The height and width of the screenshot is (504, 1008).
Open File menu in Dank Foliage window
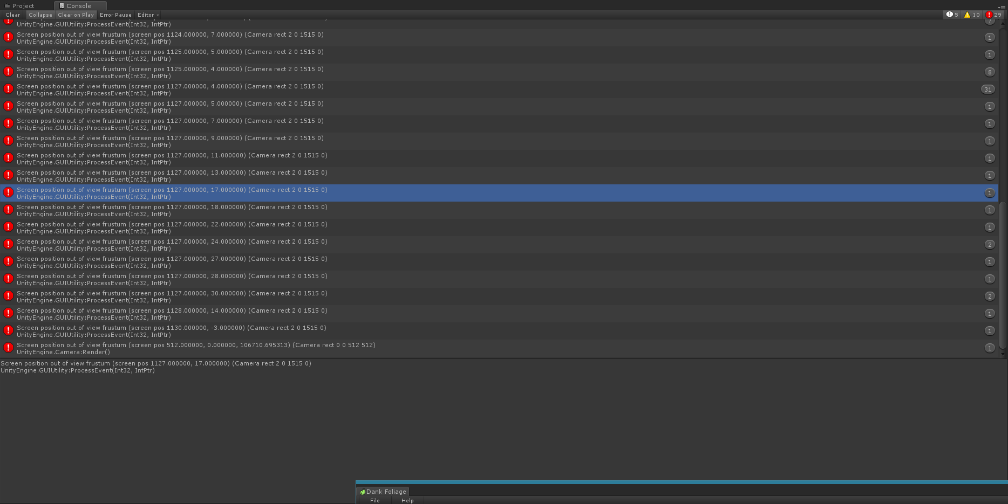[x=374, y=500]
